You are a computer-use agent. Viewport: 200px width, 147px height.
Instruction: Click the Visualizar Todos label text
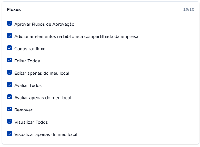pyautogui.click(x=31, y=122)
